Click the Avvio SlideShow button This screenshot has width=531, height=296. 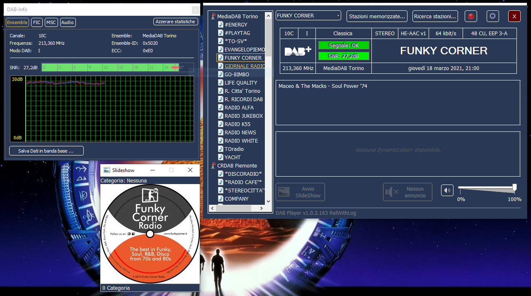pyautogui.click(x=300, y=192)
